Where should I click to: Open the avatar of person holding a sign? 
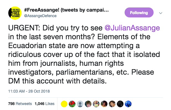[x=96, y=104]
